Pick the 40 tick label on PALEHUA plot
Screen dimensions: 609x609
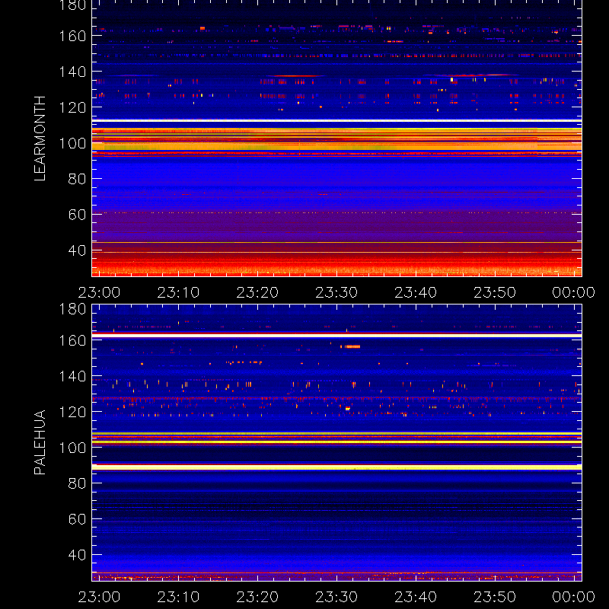point(77,555)
